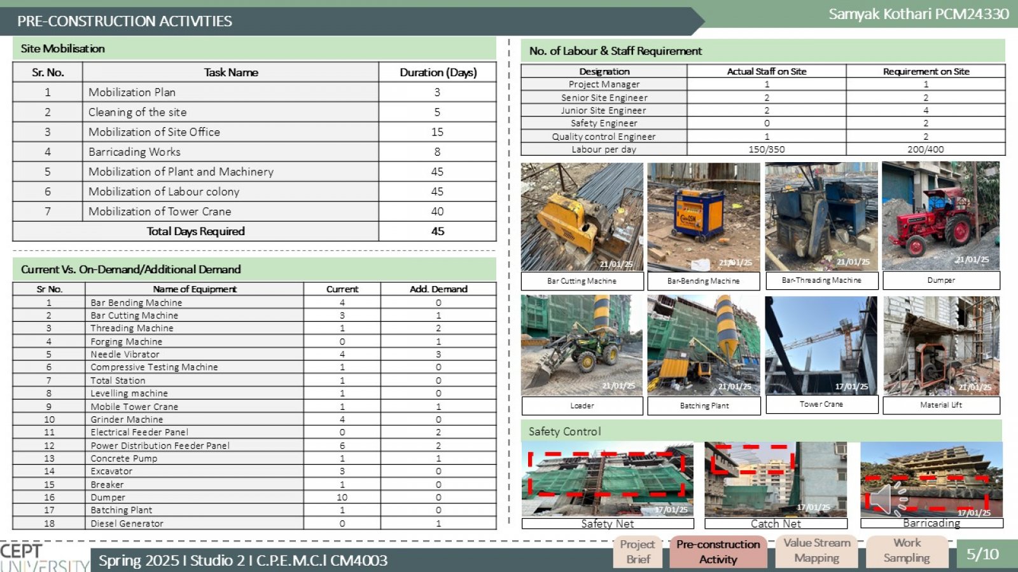Click the Catch Net caption

(776, 524)
